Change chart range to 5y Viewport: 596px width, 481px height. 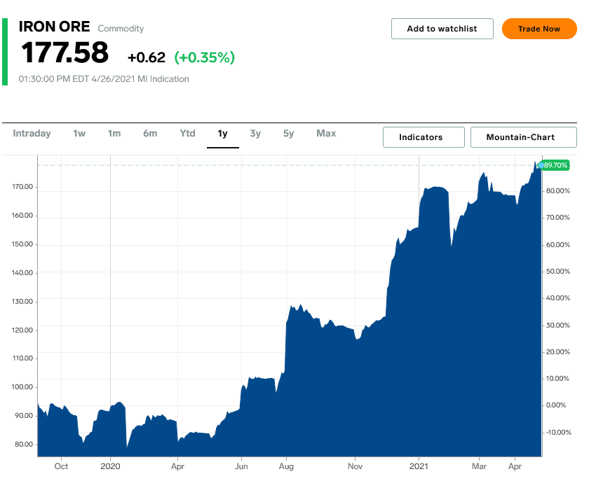point(288,133)
